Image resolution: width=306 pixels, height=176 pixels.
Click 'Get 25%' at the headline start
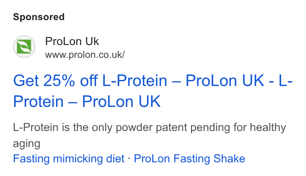coord(44,81)
